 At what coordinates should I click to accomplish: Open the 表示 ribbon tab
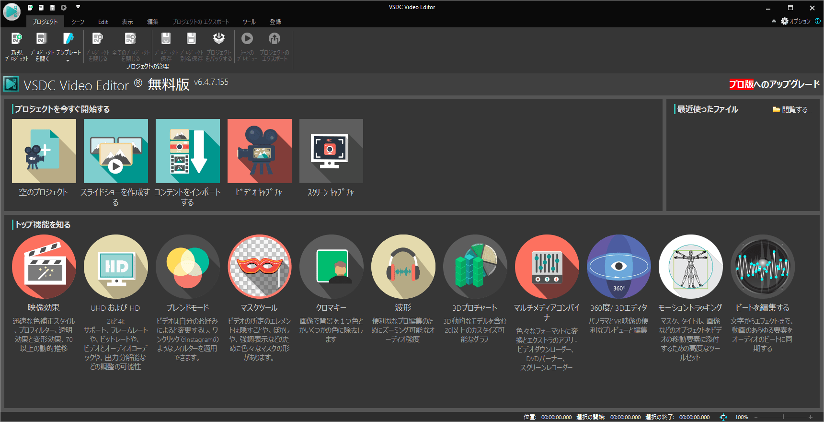click(127, 22)
